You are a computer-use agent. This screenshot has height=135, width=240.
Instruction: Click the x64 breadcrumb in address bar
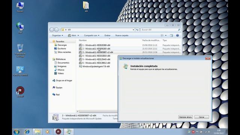click(69, 30)
